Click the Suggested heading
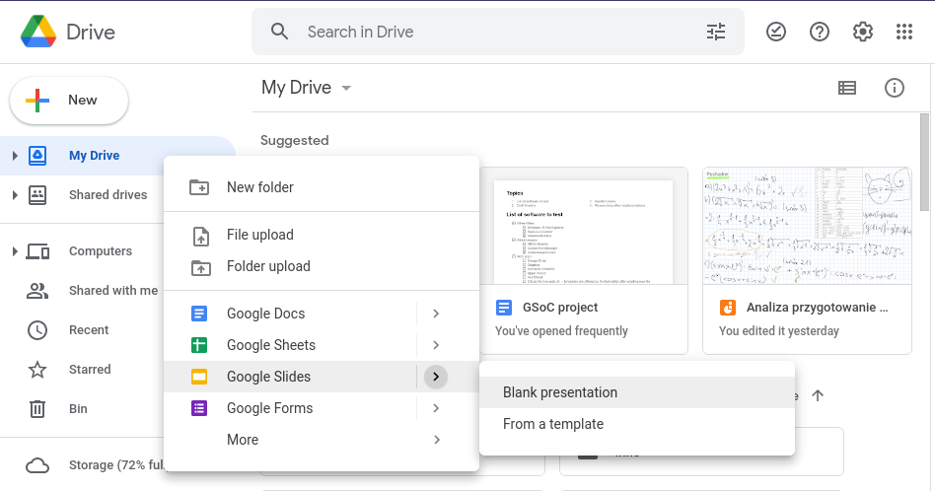Image resolution: width=935 pixels, height=491 pixels. pos(295,141)
